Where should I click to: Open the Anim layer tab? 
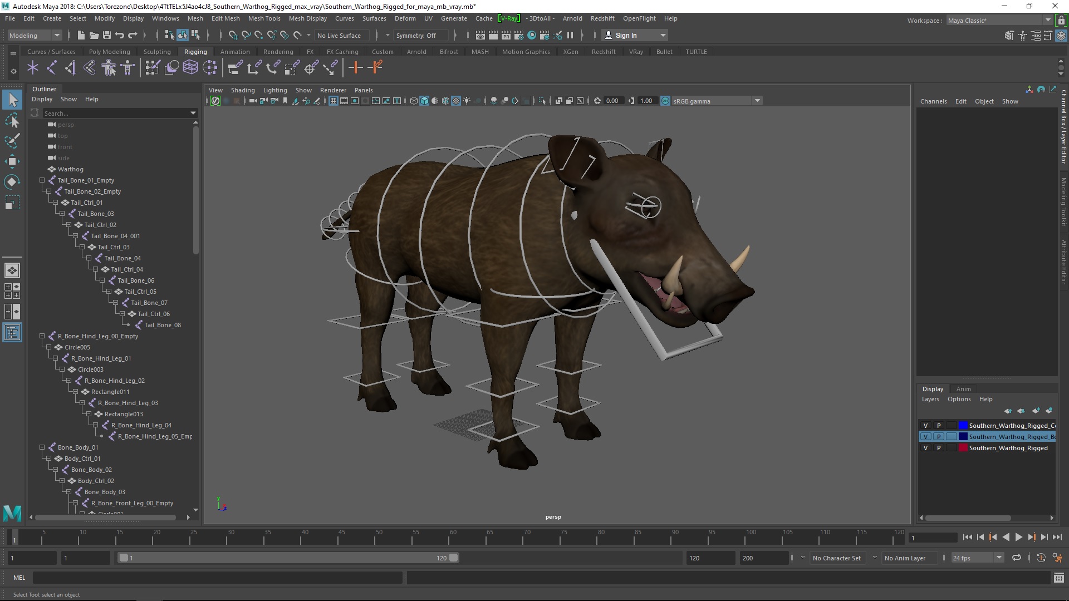(963, 389)
